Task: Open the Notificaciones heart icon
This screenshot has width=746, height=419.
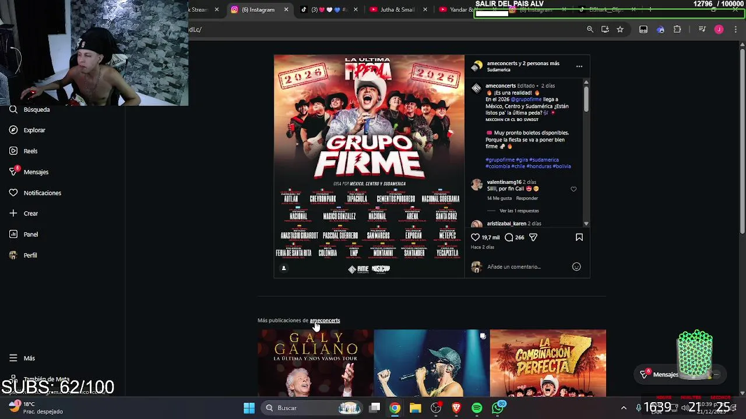Action: [x=13, y=193]
